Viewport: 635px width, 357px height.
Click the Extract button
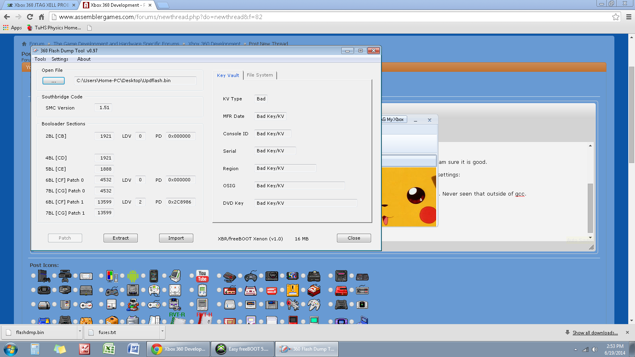click(x=121, y=238)
